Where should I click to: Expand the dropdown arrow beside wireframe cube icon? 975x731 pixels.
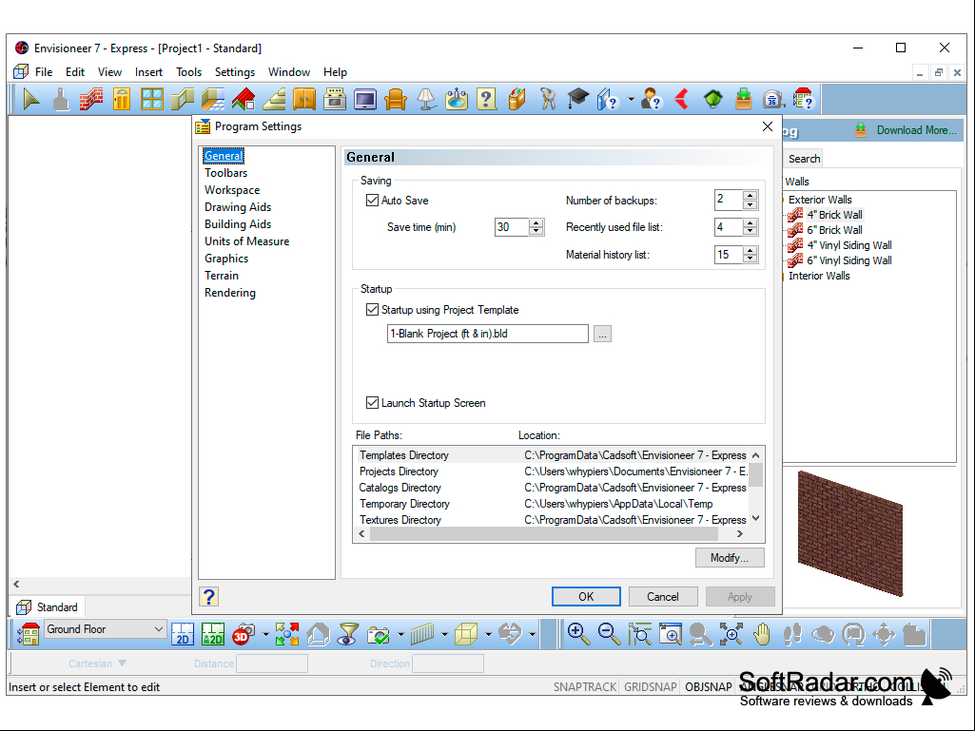pos(488,635)
